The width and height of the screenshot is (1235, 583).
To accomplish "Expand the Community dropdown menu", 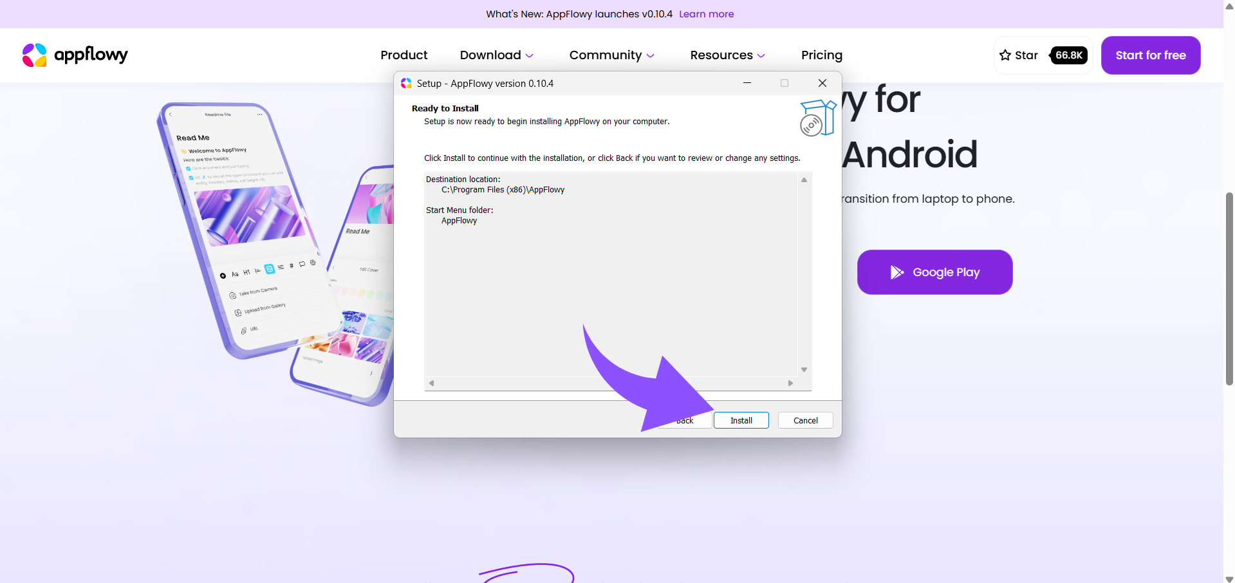I will [611, 55].
